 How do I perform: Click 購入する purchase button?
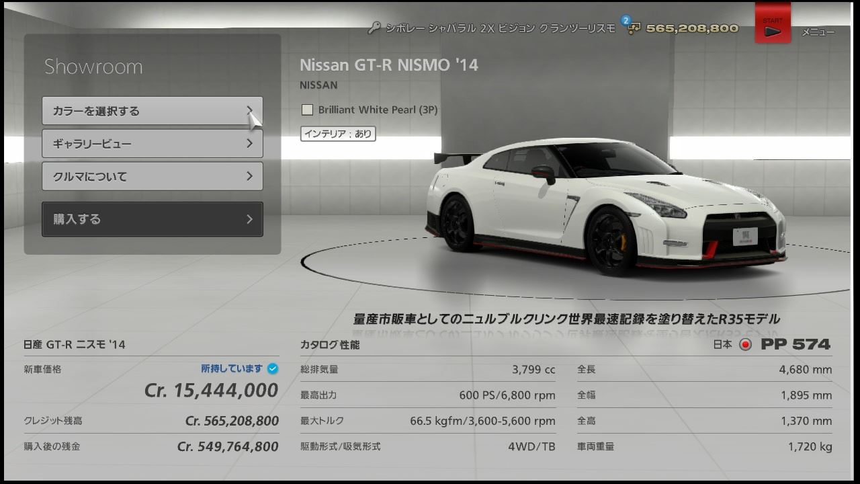153,219
